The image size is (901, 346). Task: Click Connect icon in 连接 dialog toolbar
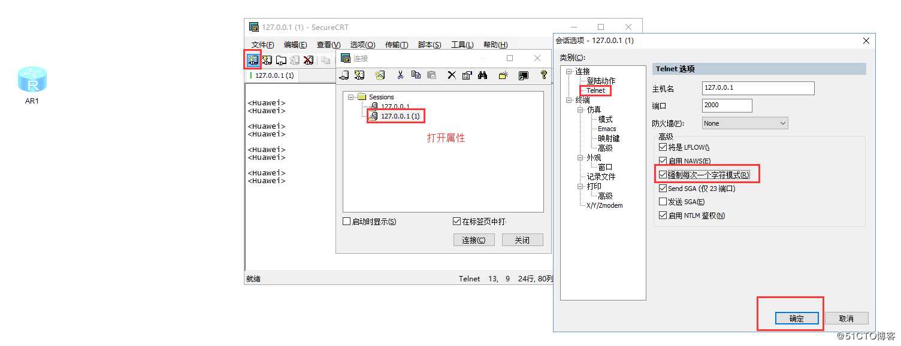344,75
